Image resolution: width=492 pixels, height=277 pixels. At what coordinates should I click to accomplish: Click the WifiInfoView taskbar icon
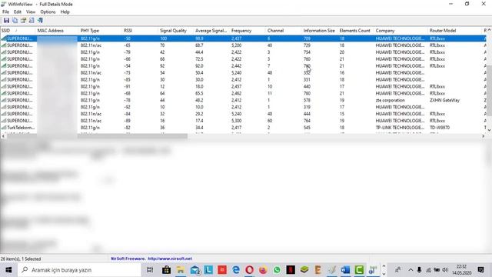pos(372,270)
